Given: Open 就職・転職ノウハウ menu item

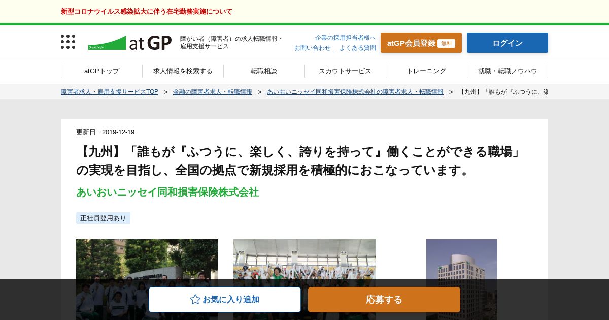Looking at the screenshot, I should tap(507, 71).
